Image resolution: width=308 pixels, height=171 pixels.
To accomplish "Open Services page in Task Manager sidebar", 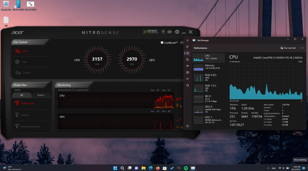I will click(188, 85).
